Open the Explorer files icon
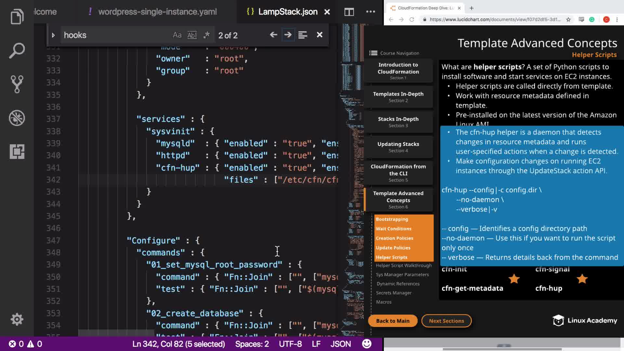Viewport: 624px width, 351px height. 17,17
